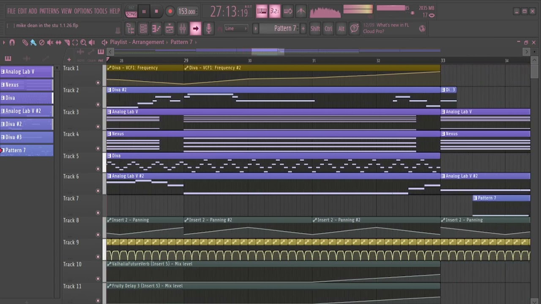This screenshot has width=541, height=304.
Task: Open the playlist options arrow menu
Action: click(4, 42)
